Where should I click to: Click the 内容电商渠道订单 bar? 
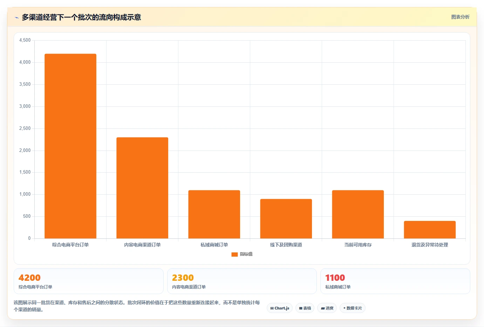(x=142, y=188)
